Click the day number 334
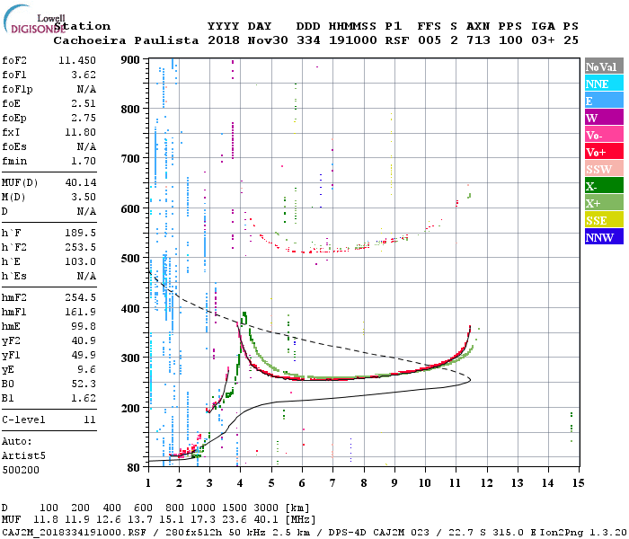 [x=308, y=40]
